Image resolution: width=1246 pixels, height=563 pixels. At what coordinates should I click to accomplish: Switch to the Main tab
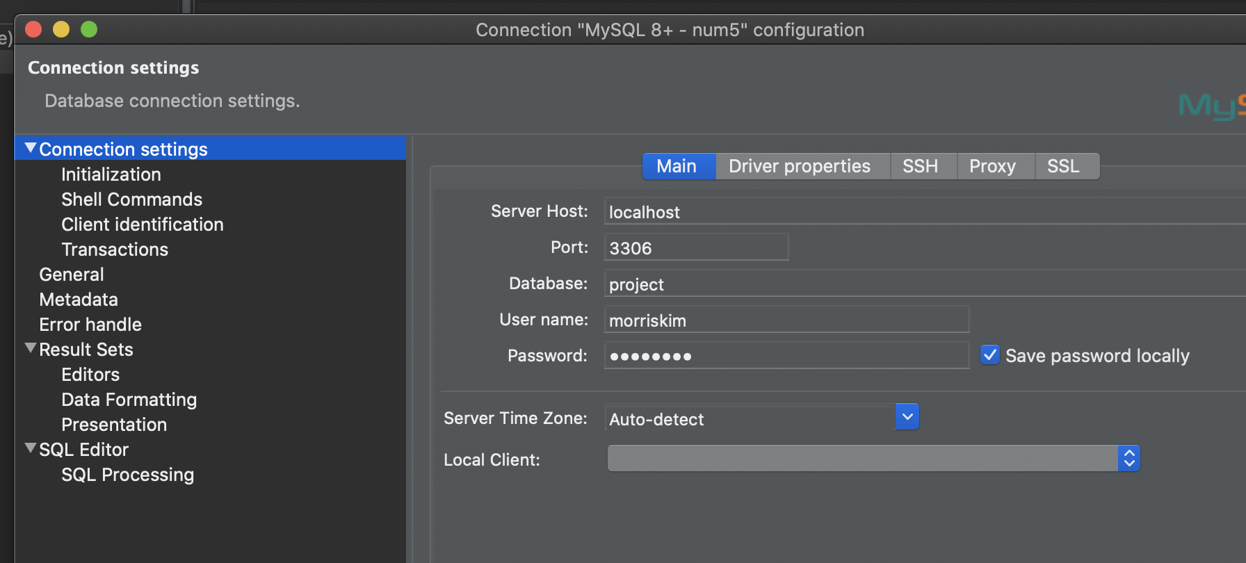(679, 166)
